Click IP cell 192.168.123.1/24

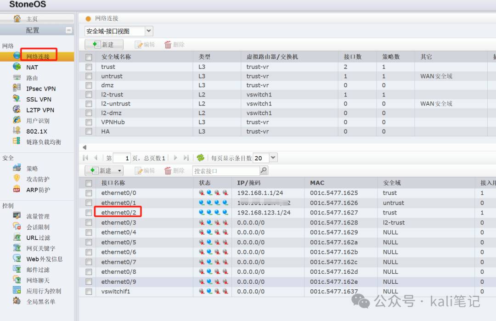pyautogui.click(x=264, y=213)
